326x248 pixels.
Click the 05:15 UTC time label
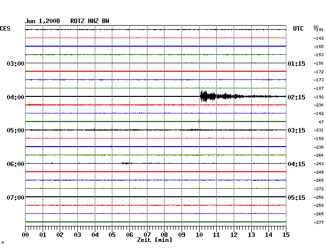point(296,197)
